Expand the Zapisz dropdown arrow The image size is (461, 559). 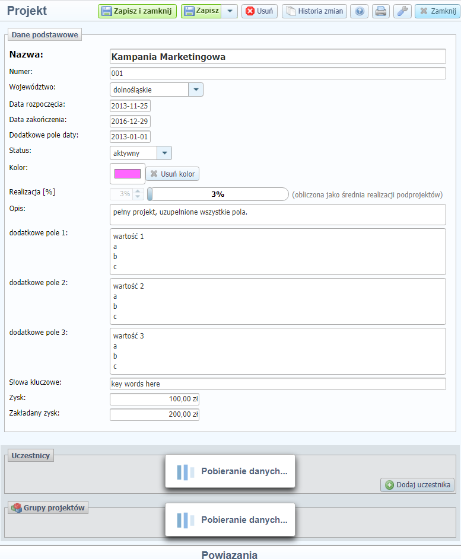[x=230, y=11]
